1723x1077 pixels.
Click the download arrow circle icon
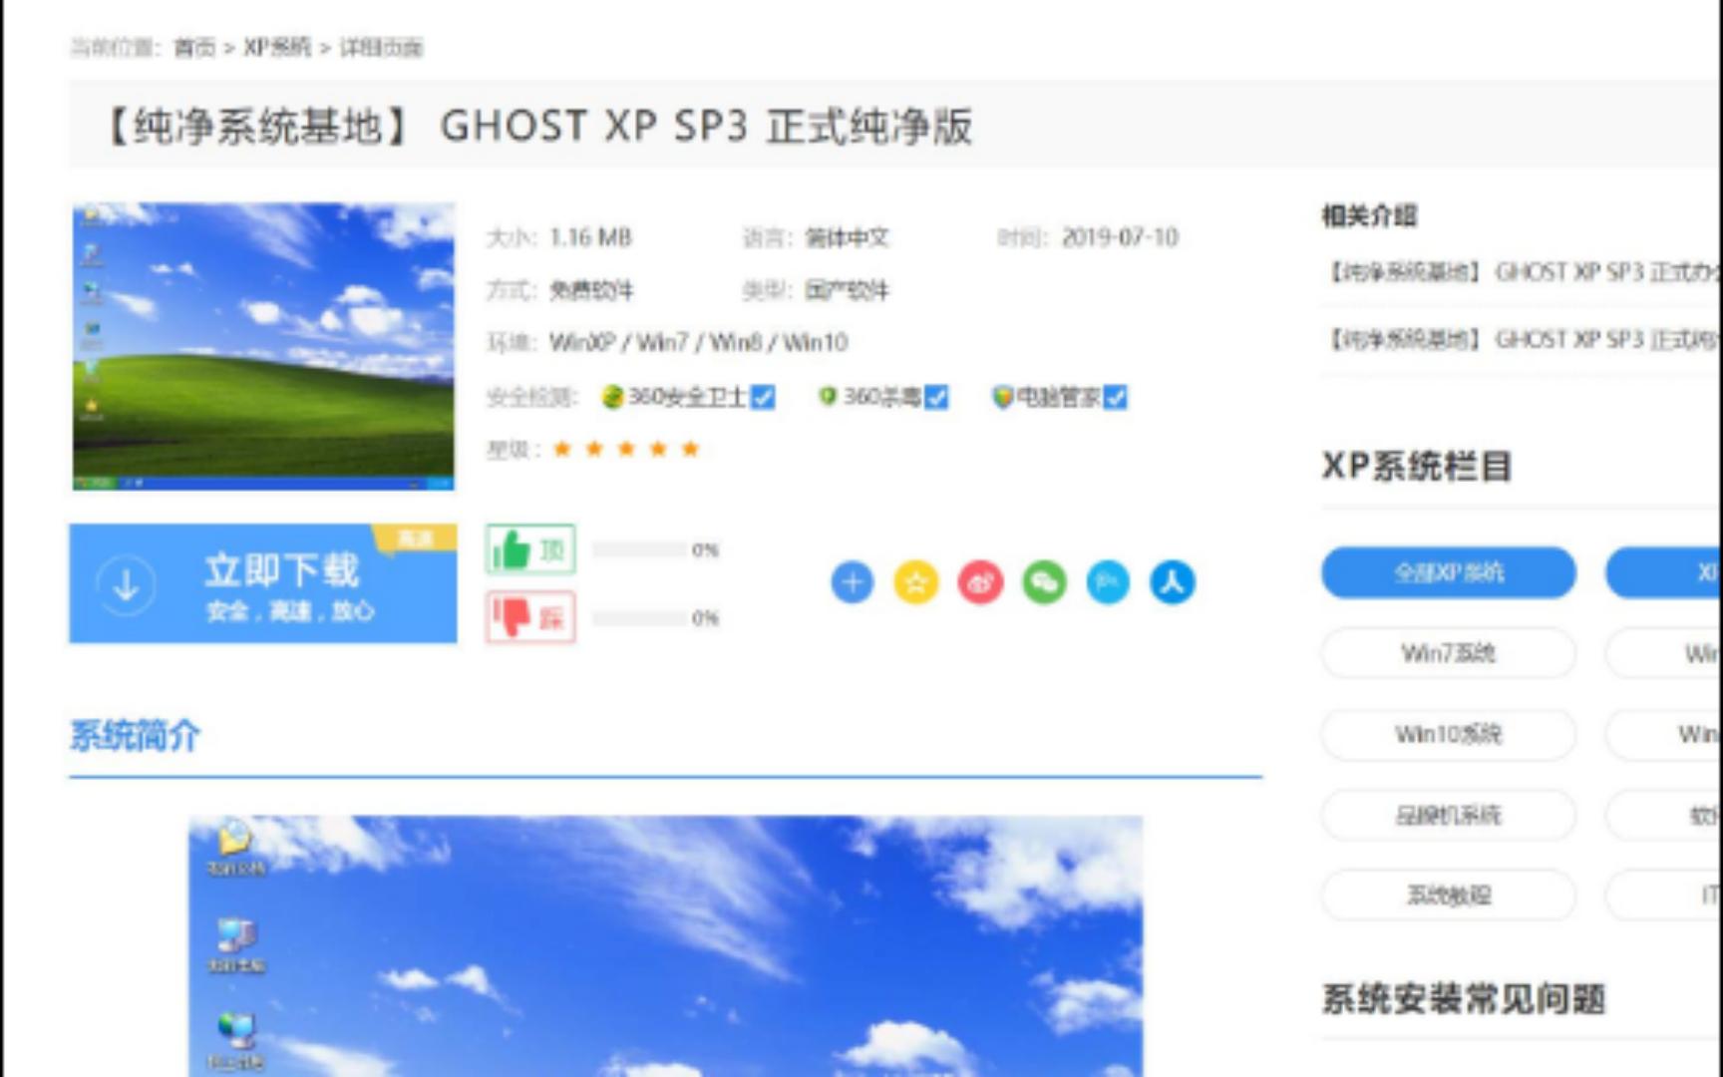(x=127, y=584)
